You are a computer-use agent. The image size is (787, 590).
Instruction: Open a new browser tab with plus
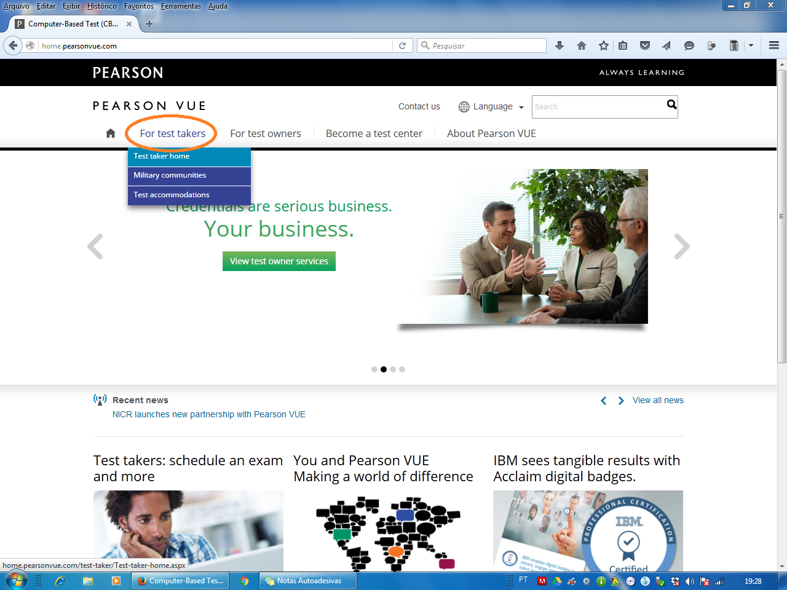pyautogui.click(x=149, y=24)
